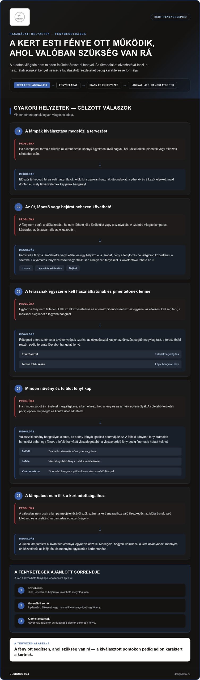
Task: Select the Fényfeladat step pill
Action: pyautogui.click(x=68, y=85)
